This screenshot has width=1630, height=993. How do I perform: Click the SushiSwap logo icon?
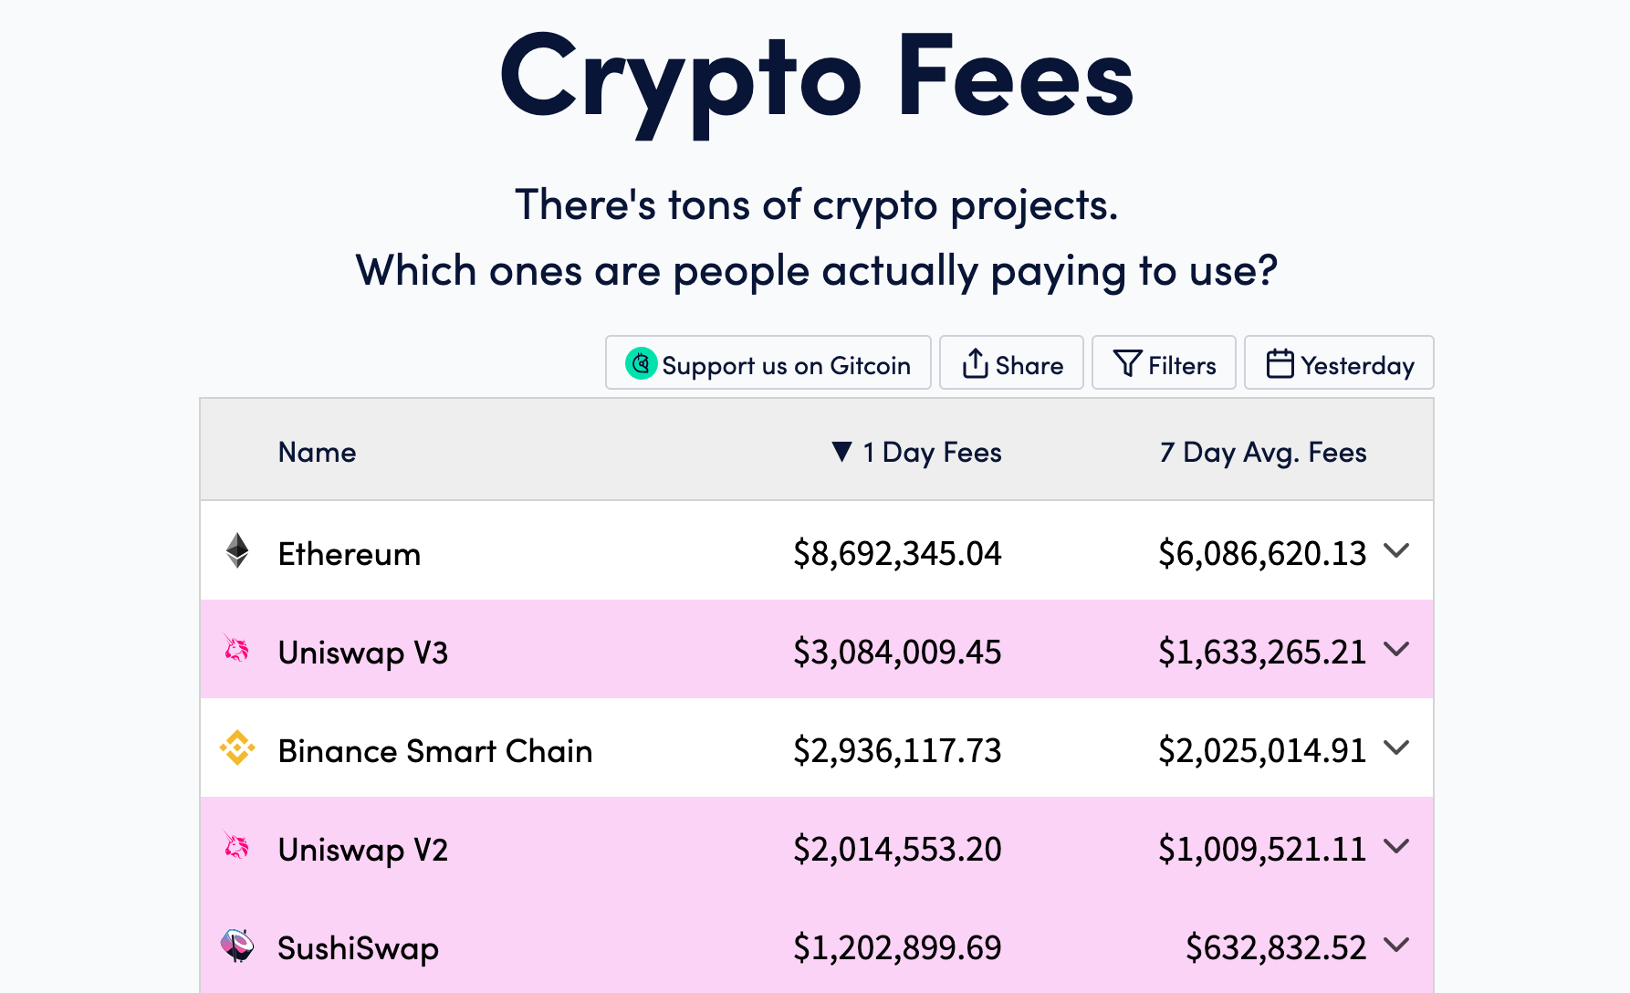coord(237,946)
